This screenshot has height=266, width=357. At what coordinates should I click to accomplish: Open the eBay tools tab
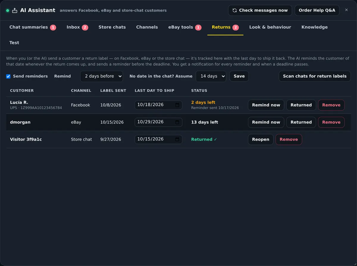pos(185,27)
